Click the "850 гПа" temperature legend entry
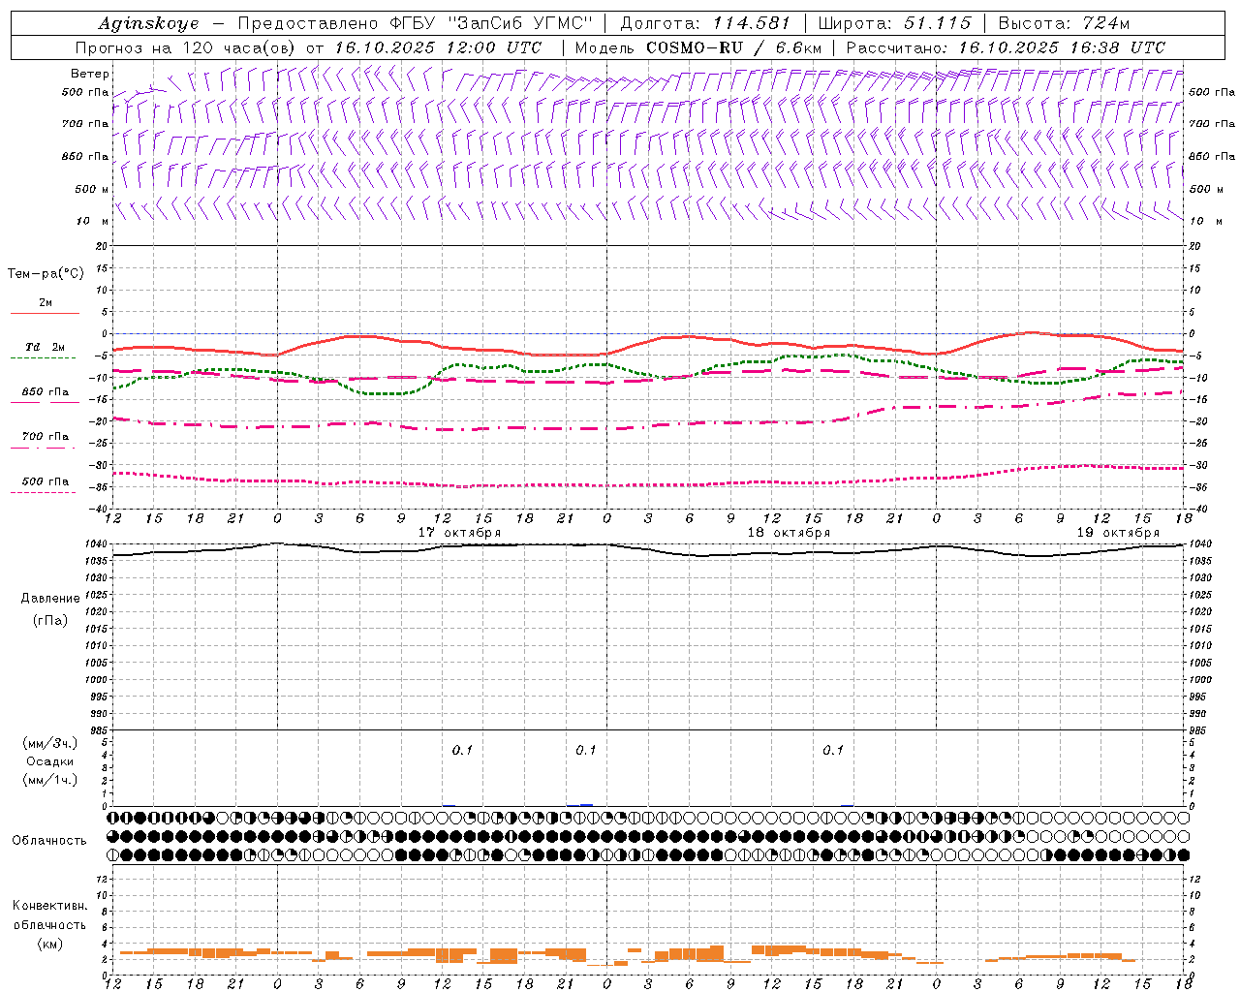Viewport: 1240px width, 992px height. point(46,392)
